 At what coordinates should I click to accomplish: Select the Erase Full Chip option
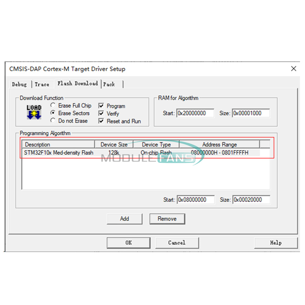pos(53,105)
